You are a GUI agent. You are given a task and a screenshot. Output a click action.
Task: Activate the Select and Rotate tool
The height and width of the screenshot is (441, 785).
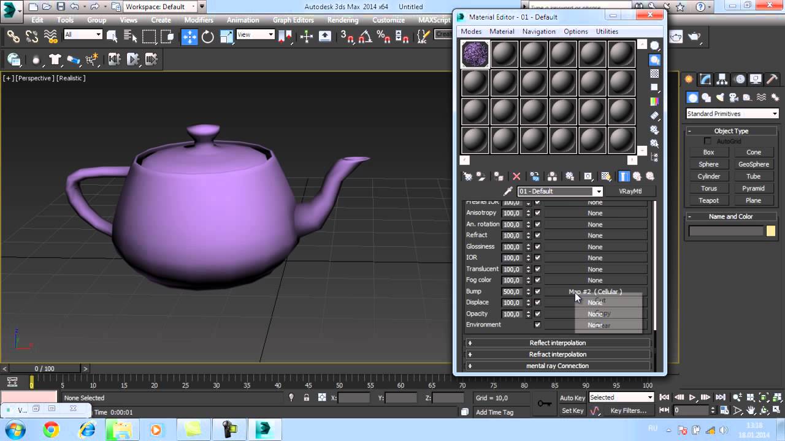(208, 37)
